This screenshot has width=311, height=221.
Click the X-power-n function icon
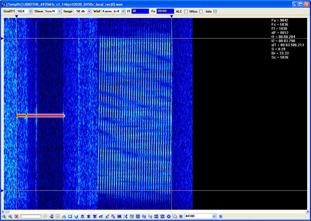point(107,216)
